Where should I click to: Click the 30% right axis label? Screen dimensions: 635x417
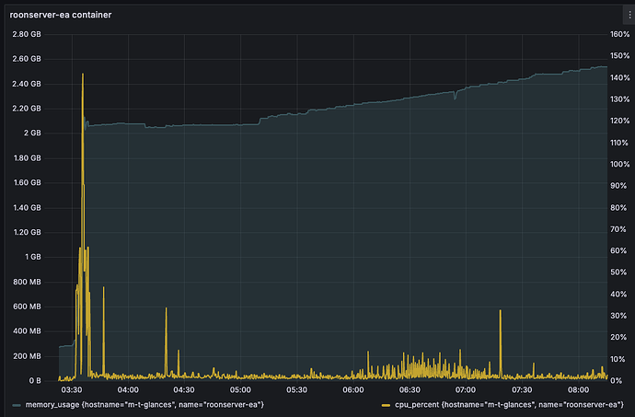618,316
